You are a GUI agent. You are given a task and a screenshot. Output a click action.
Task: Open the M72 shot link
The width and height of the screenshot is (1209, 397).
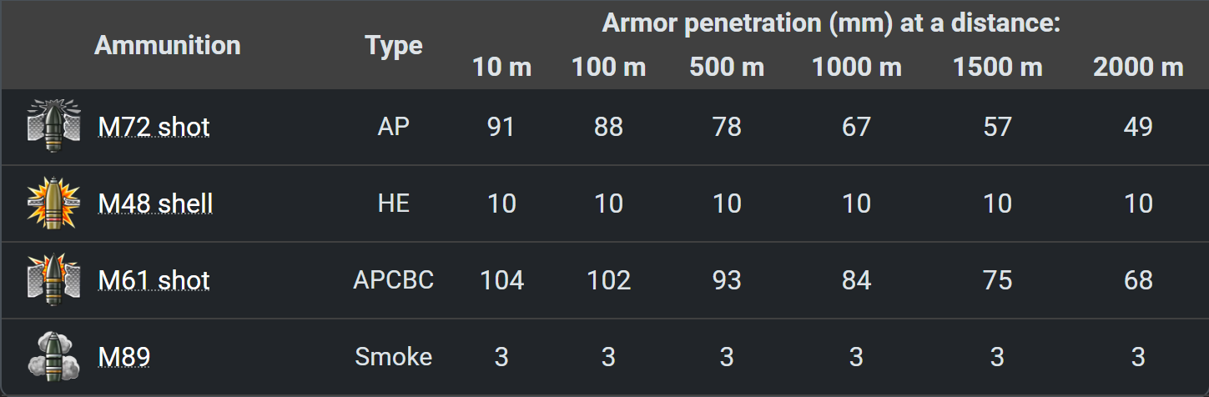click(x=154, y=127)
